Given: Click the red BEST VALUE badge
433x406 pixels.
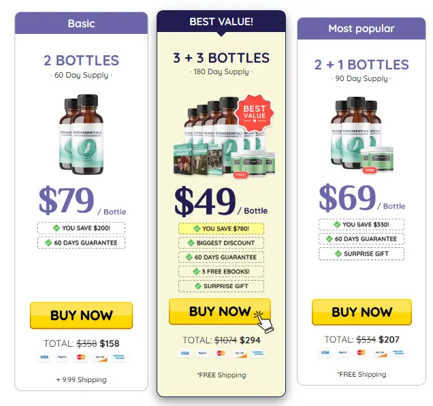Looking at the screenshot, I should (255, 113).
